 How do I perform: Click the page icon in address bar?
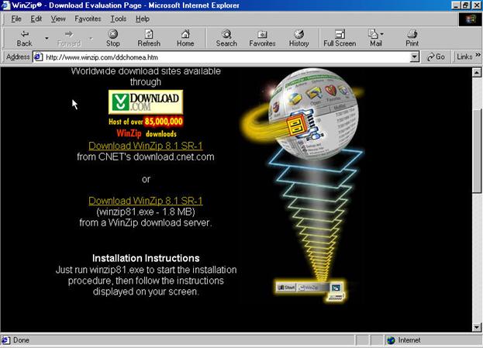coord(38,57)
